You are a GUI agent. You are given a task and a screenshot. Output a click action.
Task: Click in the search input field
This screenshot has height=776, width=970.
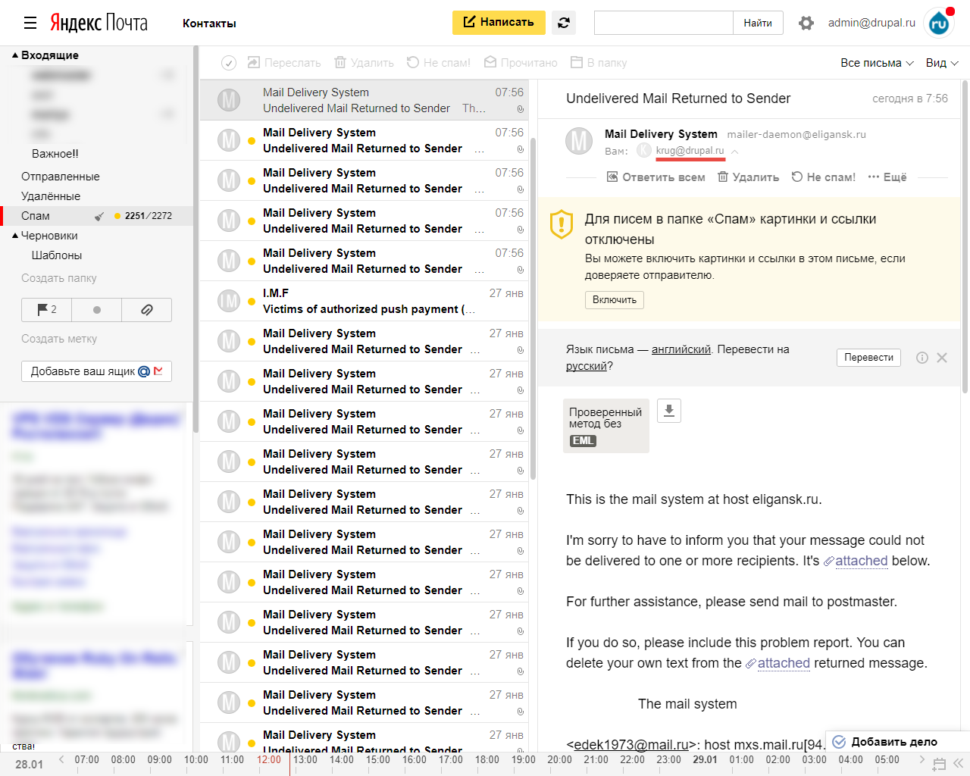click(x=664, y=23)
